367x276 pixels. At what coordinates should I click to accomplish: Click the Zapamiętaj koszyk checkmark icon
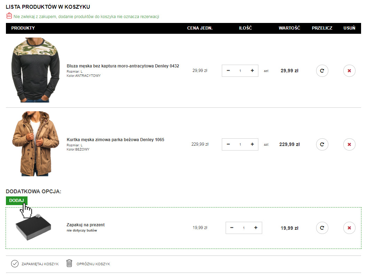tap(15, 263)
